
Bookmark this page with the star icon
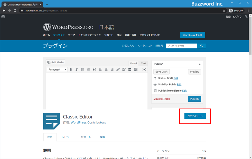pos(224,11)
